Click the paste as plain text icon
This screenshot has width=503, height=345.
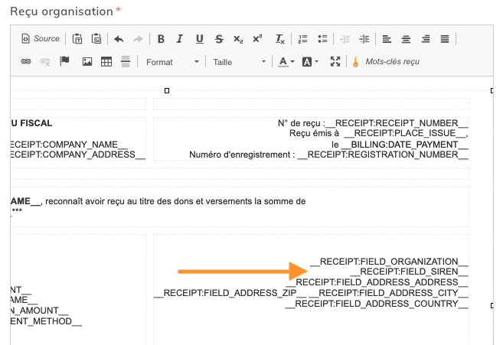(77, 39)
